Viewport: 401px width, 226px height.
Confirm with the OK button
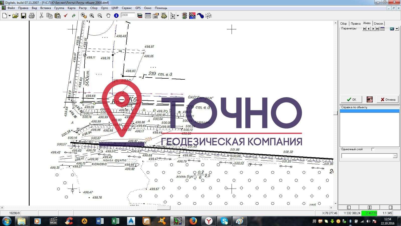(x=351, y=99)
